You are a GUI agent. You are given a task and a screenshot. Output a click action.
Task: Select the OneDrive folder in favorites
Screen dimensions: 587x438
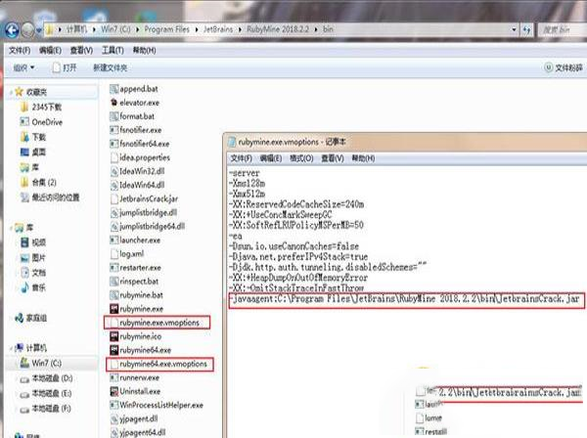(x=39, y=122)
